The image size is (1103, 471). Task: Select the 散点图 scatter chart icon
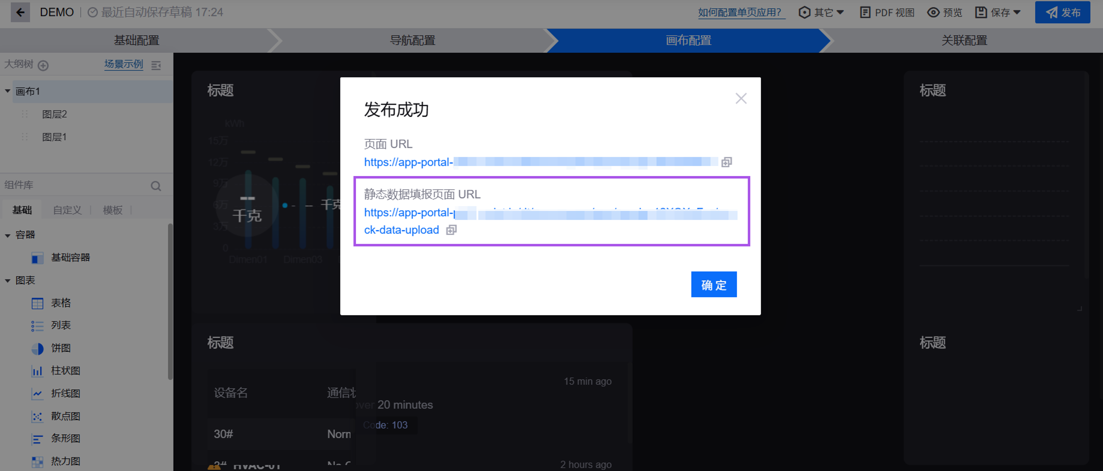pos(37,416)
